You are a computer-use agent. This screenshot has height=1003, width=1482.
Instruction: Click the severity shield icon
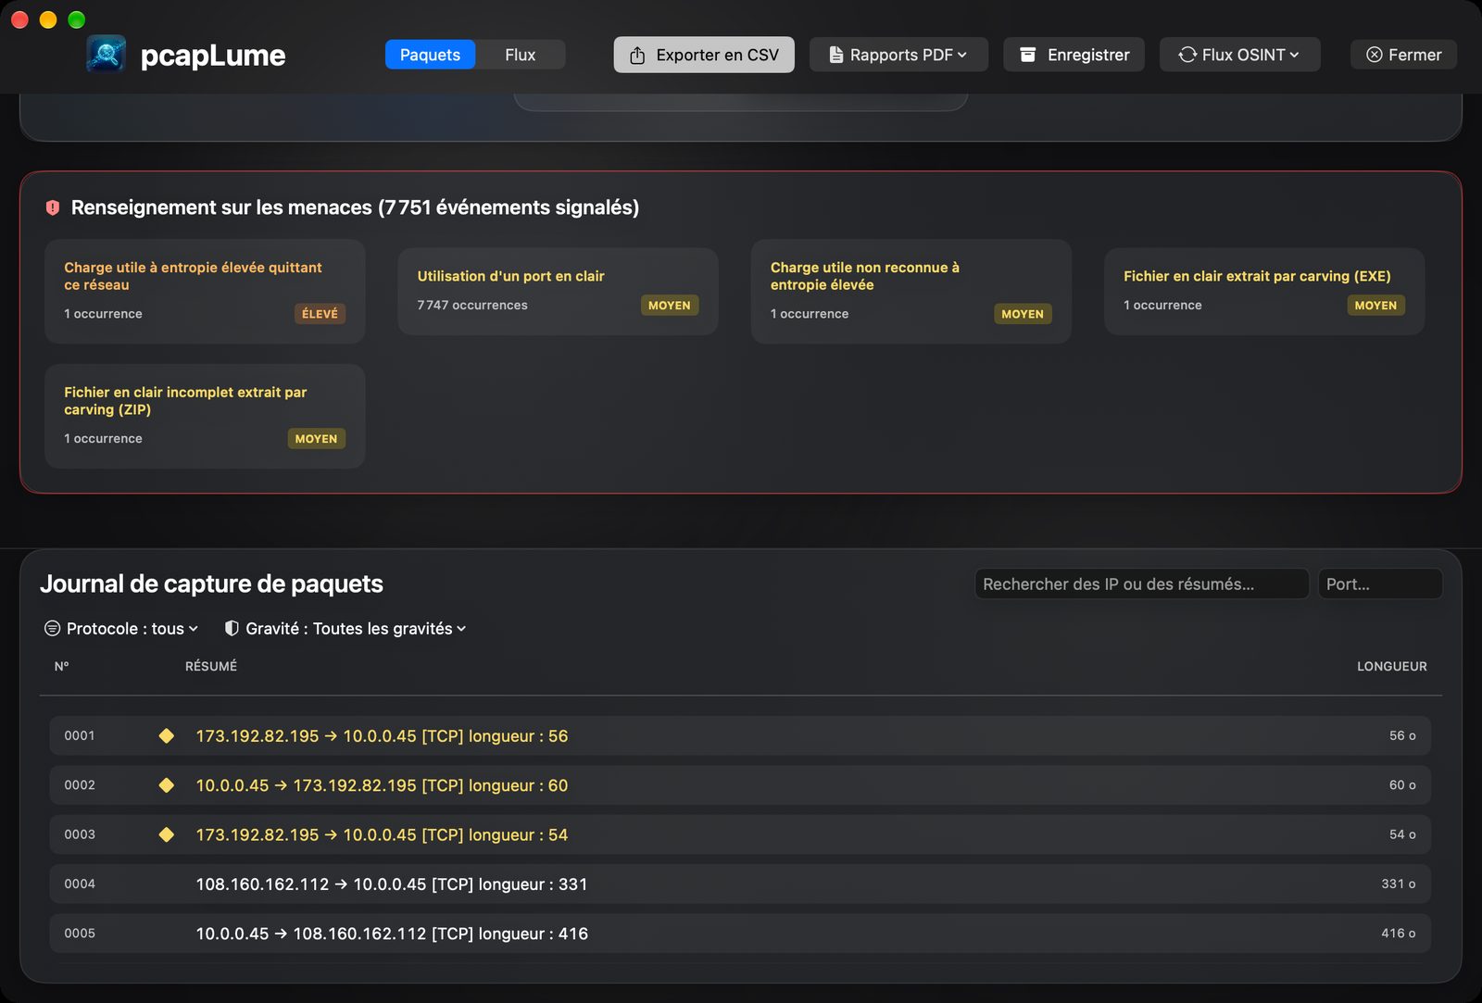[232, 629]
